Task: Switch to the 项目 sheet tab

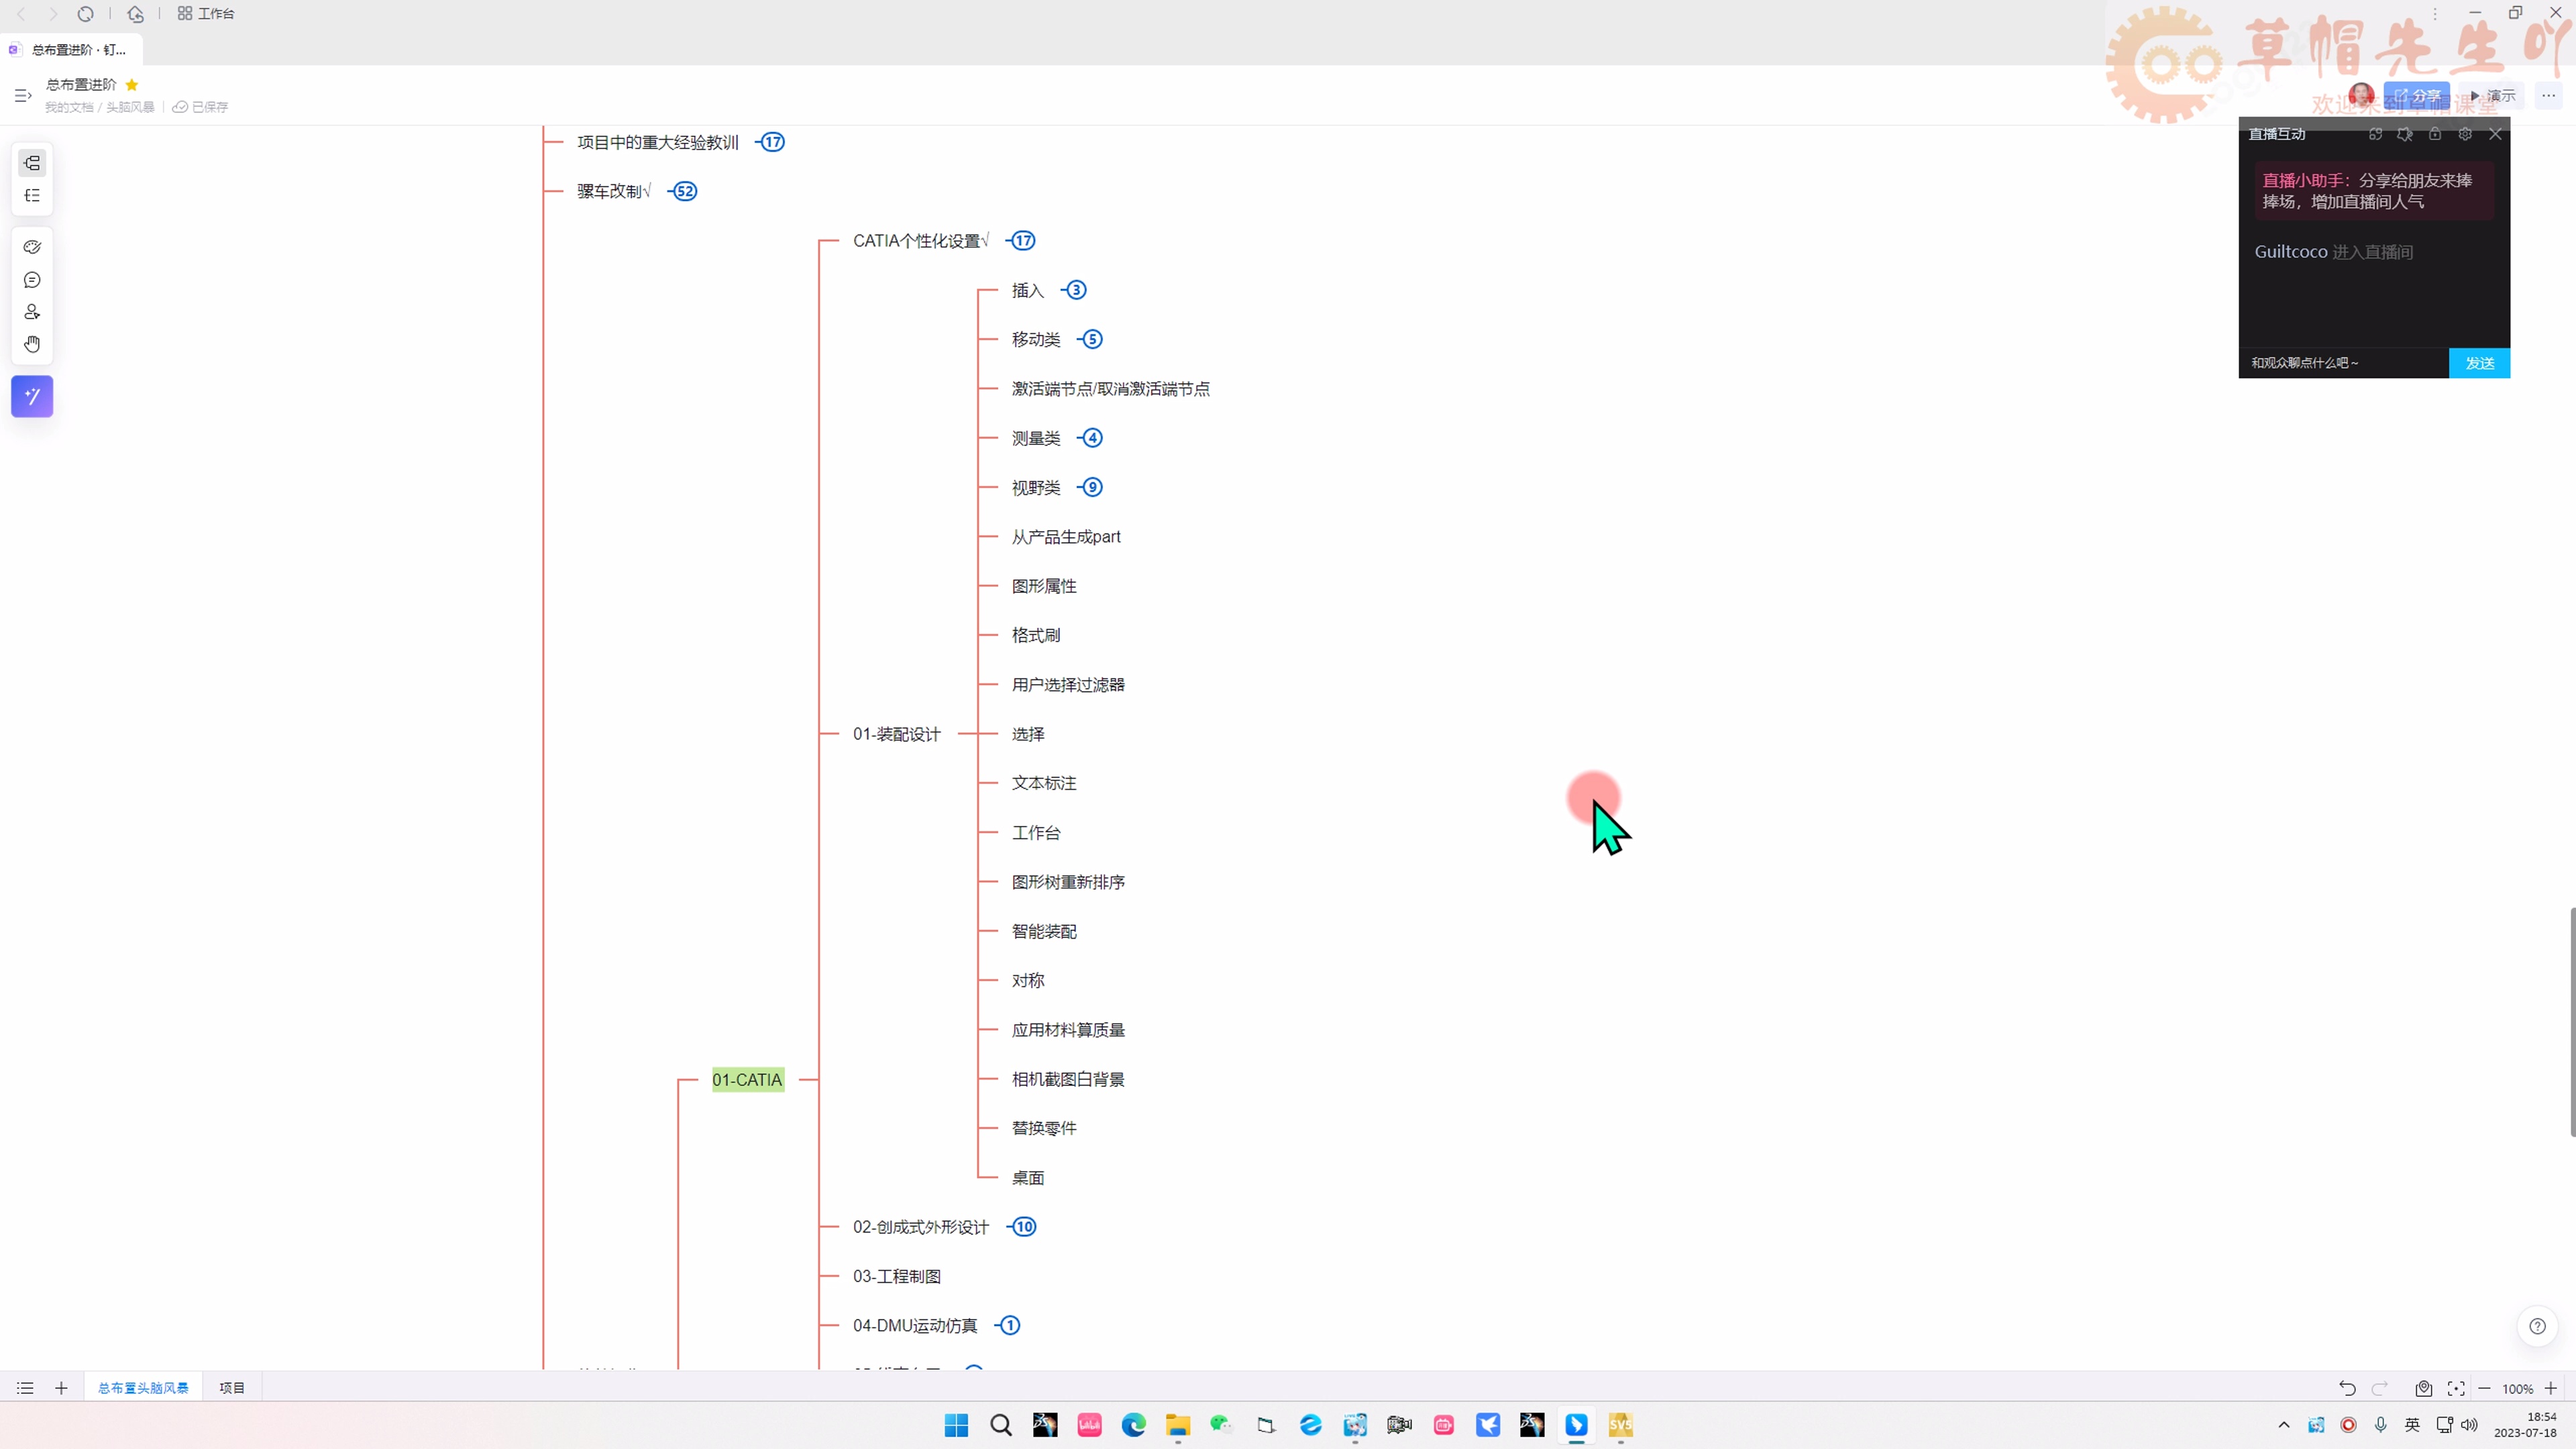Action: (232, 1388)
